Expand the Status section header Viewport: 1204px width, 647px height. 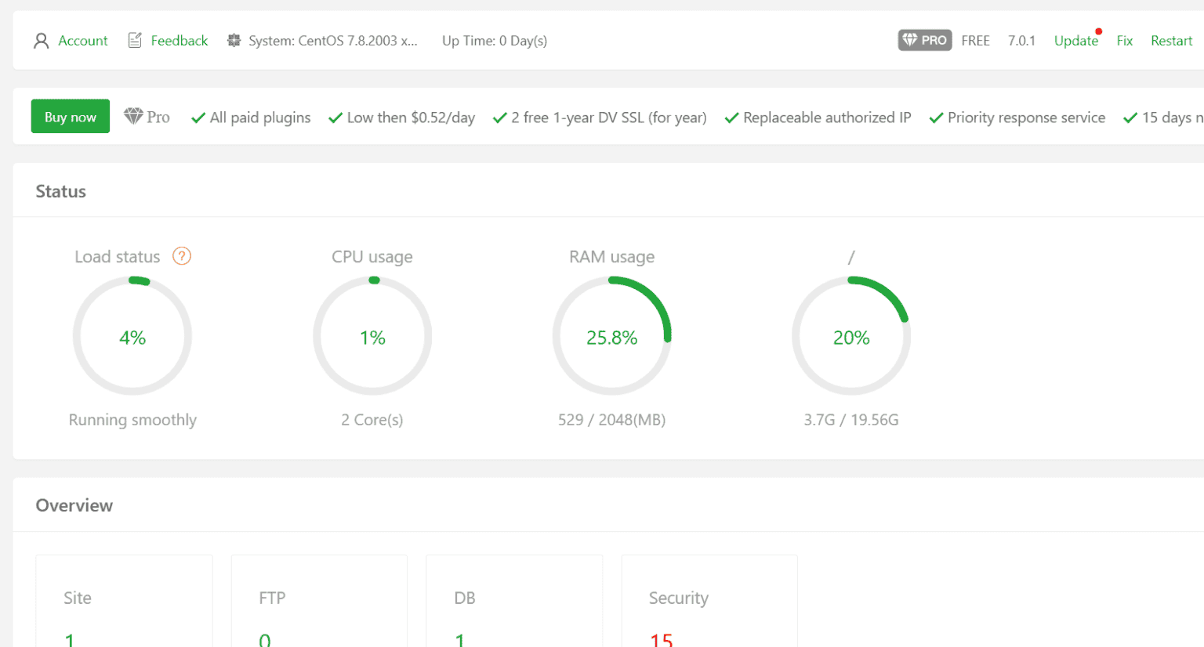60,191
